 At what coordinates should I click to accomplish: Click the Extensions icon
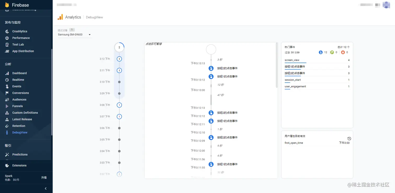(7, 166)
